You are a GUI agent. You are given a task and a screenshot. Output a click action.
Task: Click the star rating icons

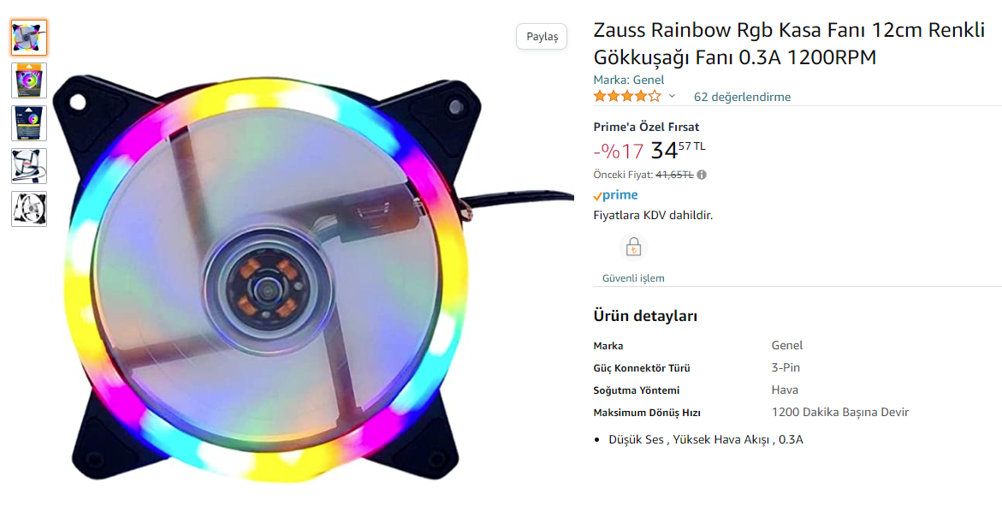click(x=627, y=97)
